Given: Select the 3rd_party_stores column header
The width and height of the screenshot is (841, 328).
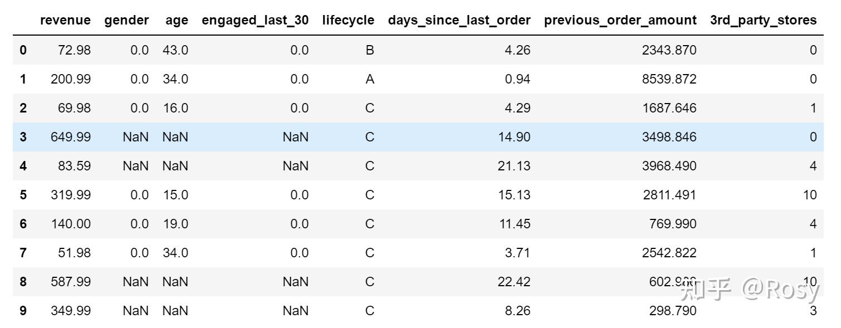Looking at the screenshot, I should point(763,21).
